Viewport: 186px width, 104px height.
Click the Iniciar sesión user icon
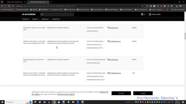150,14
